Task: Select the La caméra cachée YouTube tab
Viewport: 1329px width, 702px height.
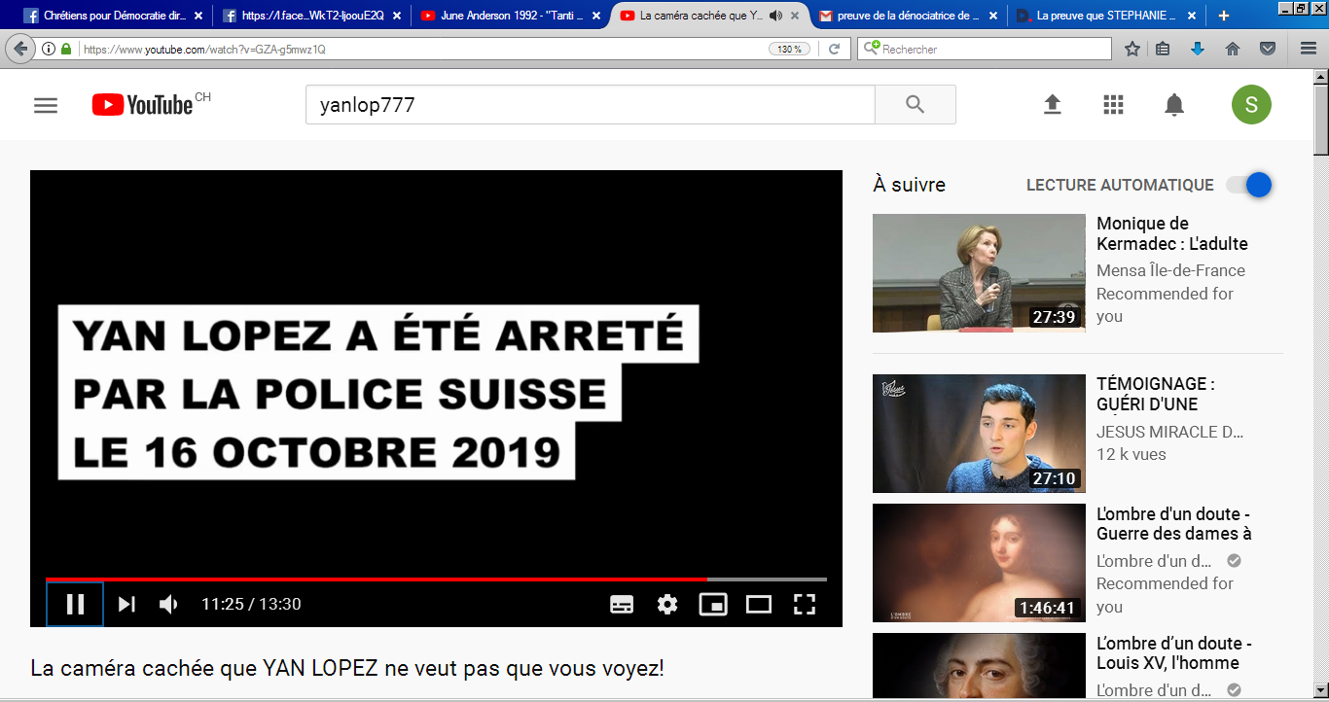Action: click(709, 16)
